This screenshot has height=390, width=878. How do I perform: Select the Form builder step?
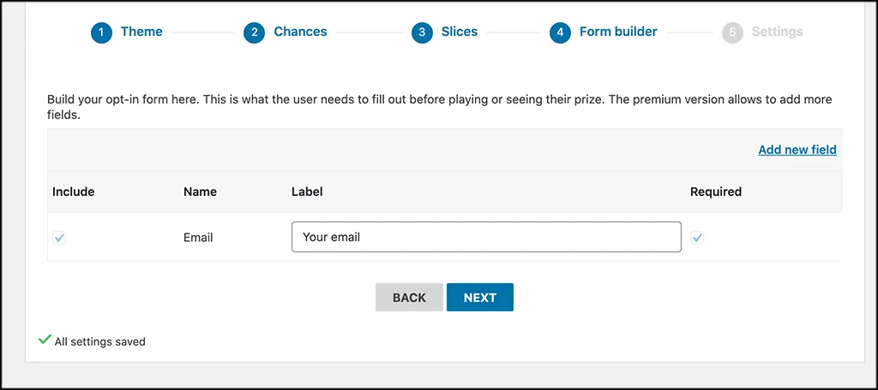pos(618,32)
